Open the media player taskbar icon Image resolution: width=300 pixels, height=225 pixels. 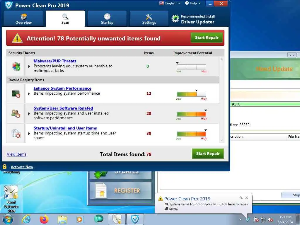point(80,219)
